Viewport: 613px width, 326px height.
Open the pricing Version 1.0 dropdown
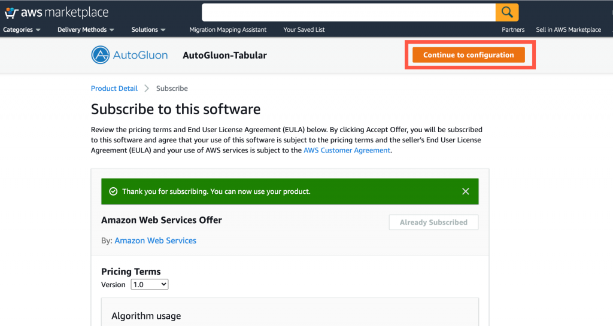click(149, 285)
